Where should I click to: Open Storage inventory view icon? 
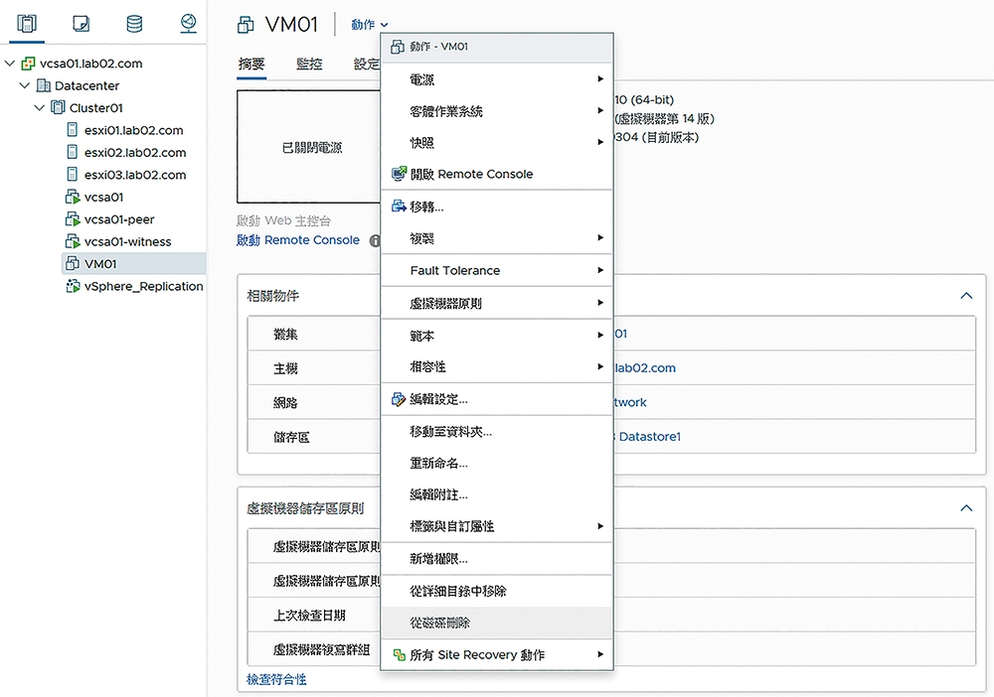point(134,24)
